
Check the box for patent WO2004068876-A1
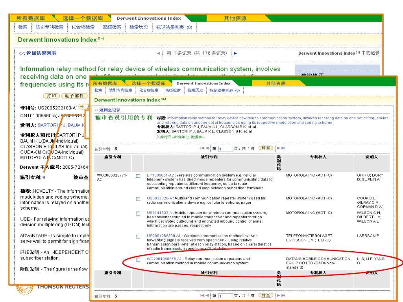138,260
